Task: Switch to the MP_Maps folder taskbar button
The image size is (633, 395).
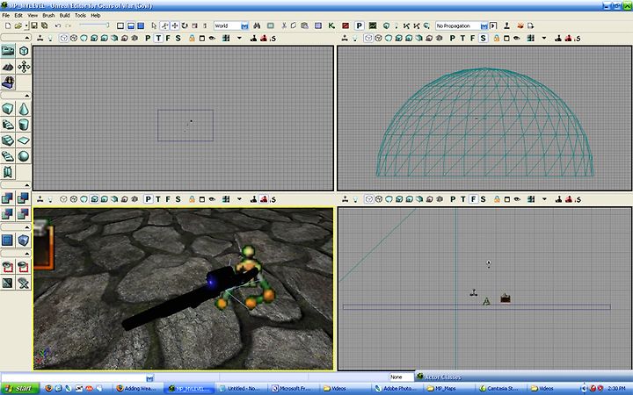Action: point(447,389)
